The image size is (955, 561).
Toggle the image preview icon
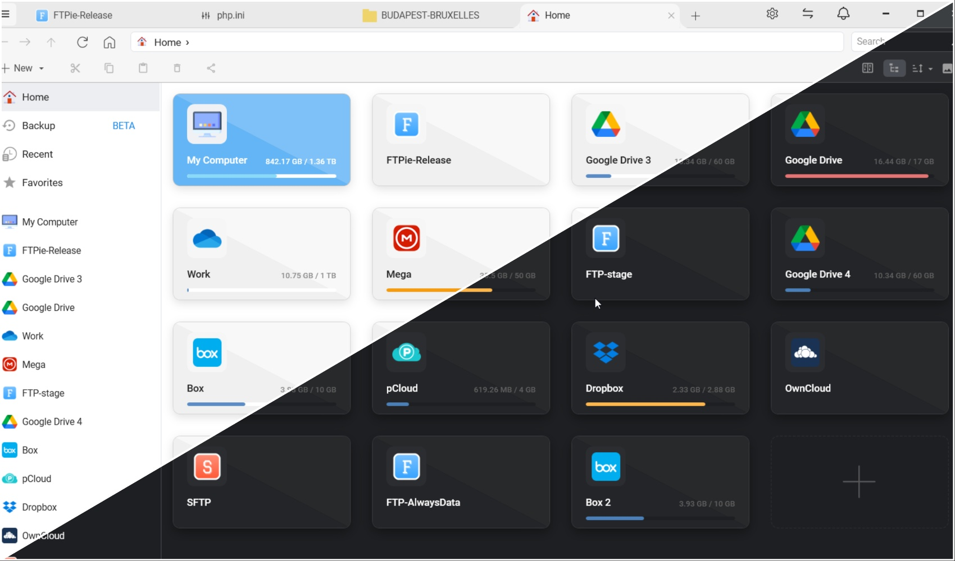[947, 68]
